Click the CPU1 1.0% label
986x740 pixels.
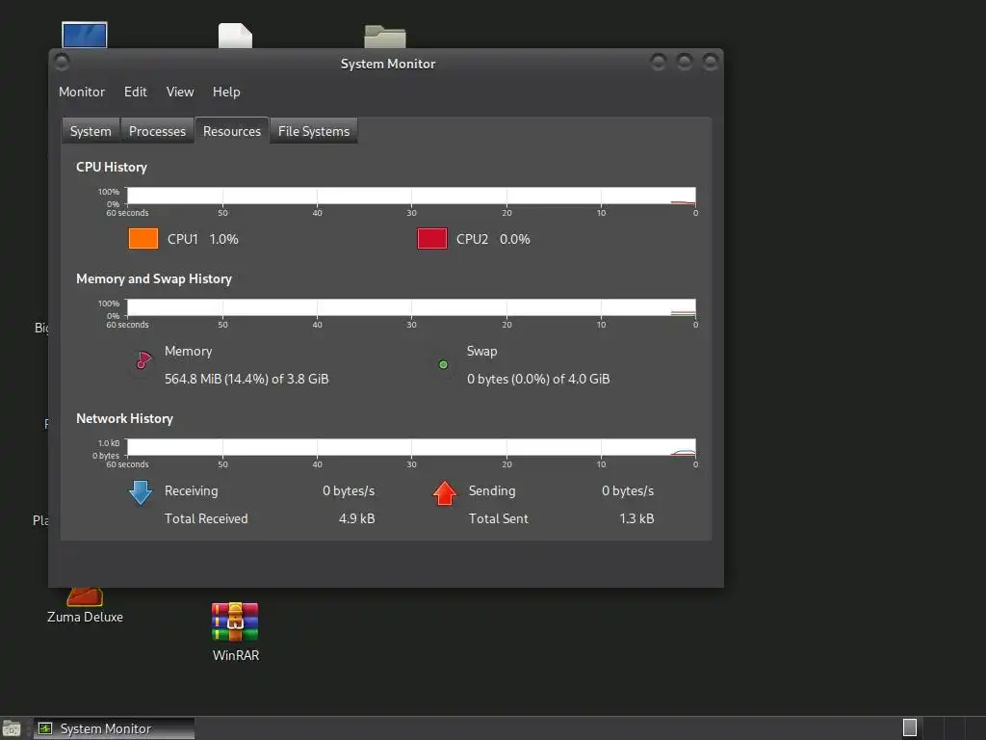coord(202,239)
